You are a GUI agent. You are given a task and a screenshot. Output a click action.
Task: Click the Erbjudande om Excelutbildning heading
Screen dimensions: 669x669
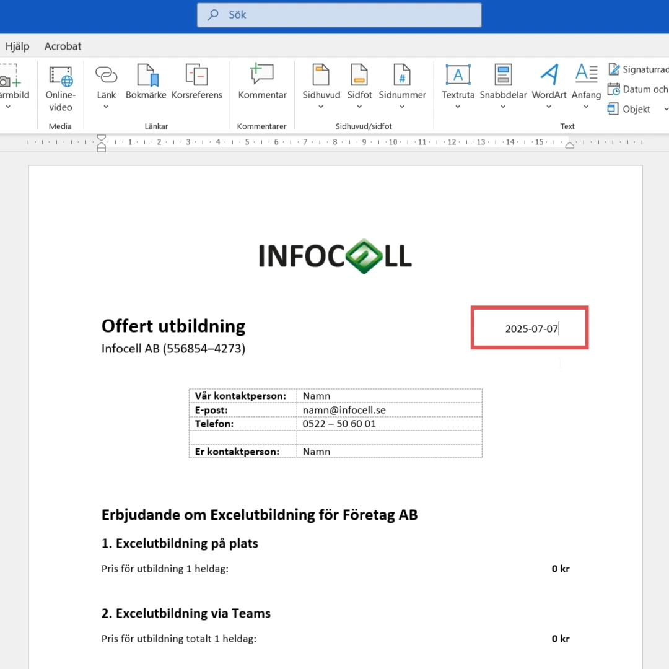click(260, 515)
